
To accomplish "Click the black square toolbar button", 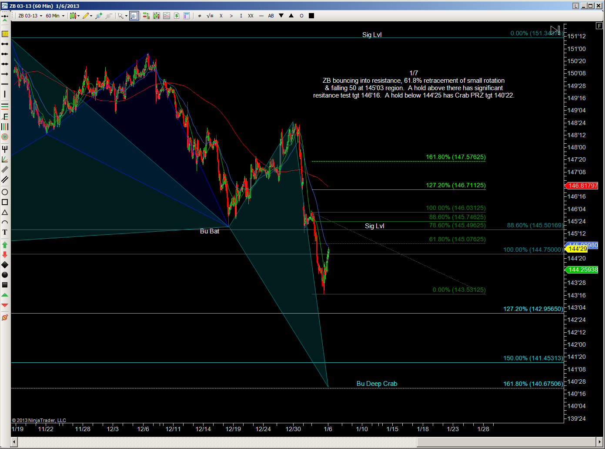I will click(311, 16).
